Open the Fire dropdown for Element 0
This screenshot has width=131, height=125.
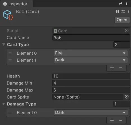pyautogui.click(x=91, y=53)
